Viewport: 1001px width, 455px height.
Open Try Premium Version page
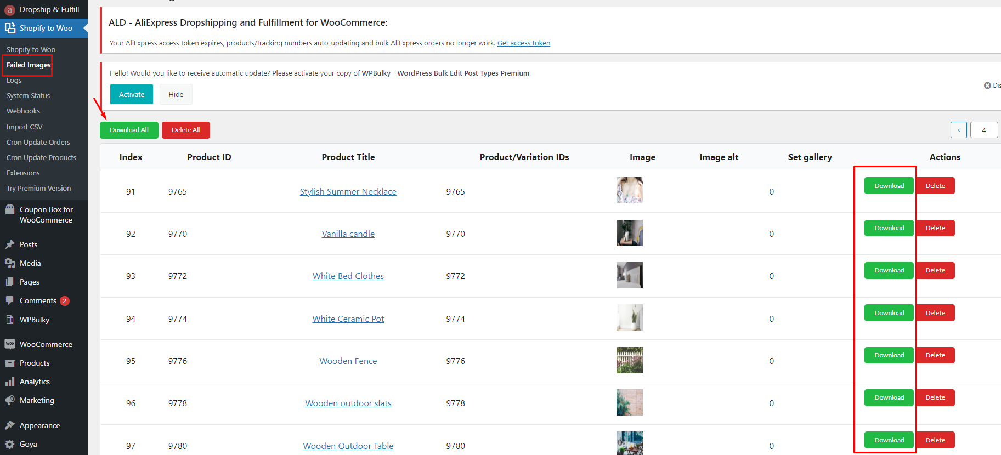click(x=39, y=188)
